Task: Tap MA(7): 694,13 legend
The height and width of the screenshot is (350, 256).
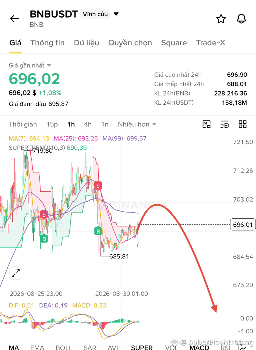Action: click(x=29, y=138)
